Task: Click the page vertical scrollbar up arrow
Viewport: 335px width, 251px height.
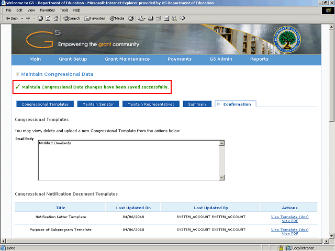Action: [331, 27]
